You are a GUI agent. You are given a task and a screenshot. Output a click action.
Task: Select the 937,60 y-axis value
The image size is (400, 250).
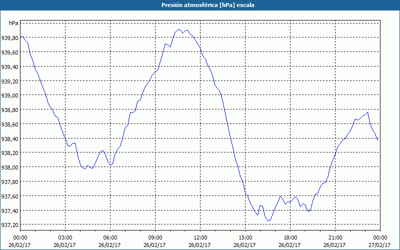tap(9, 196)
